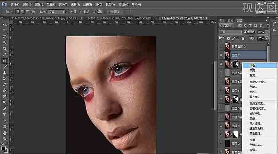278x154 pixels.
Task: Select the History Brush tool
Action: (5, 79)
